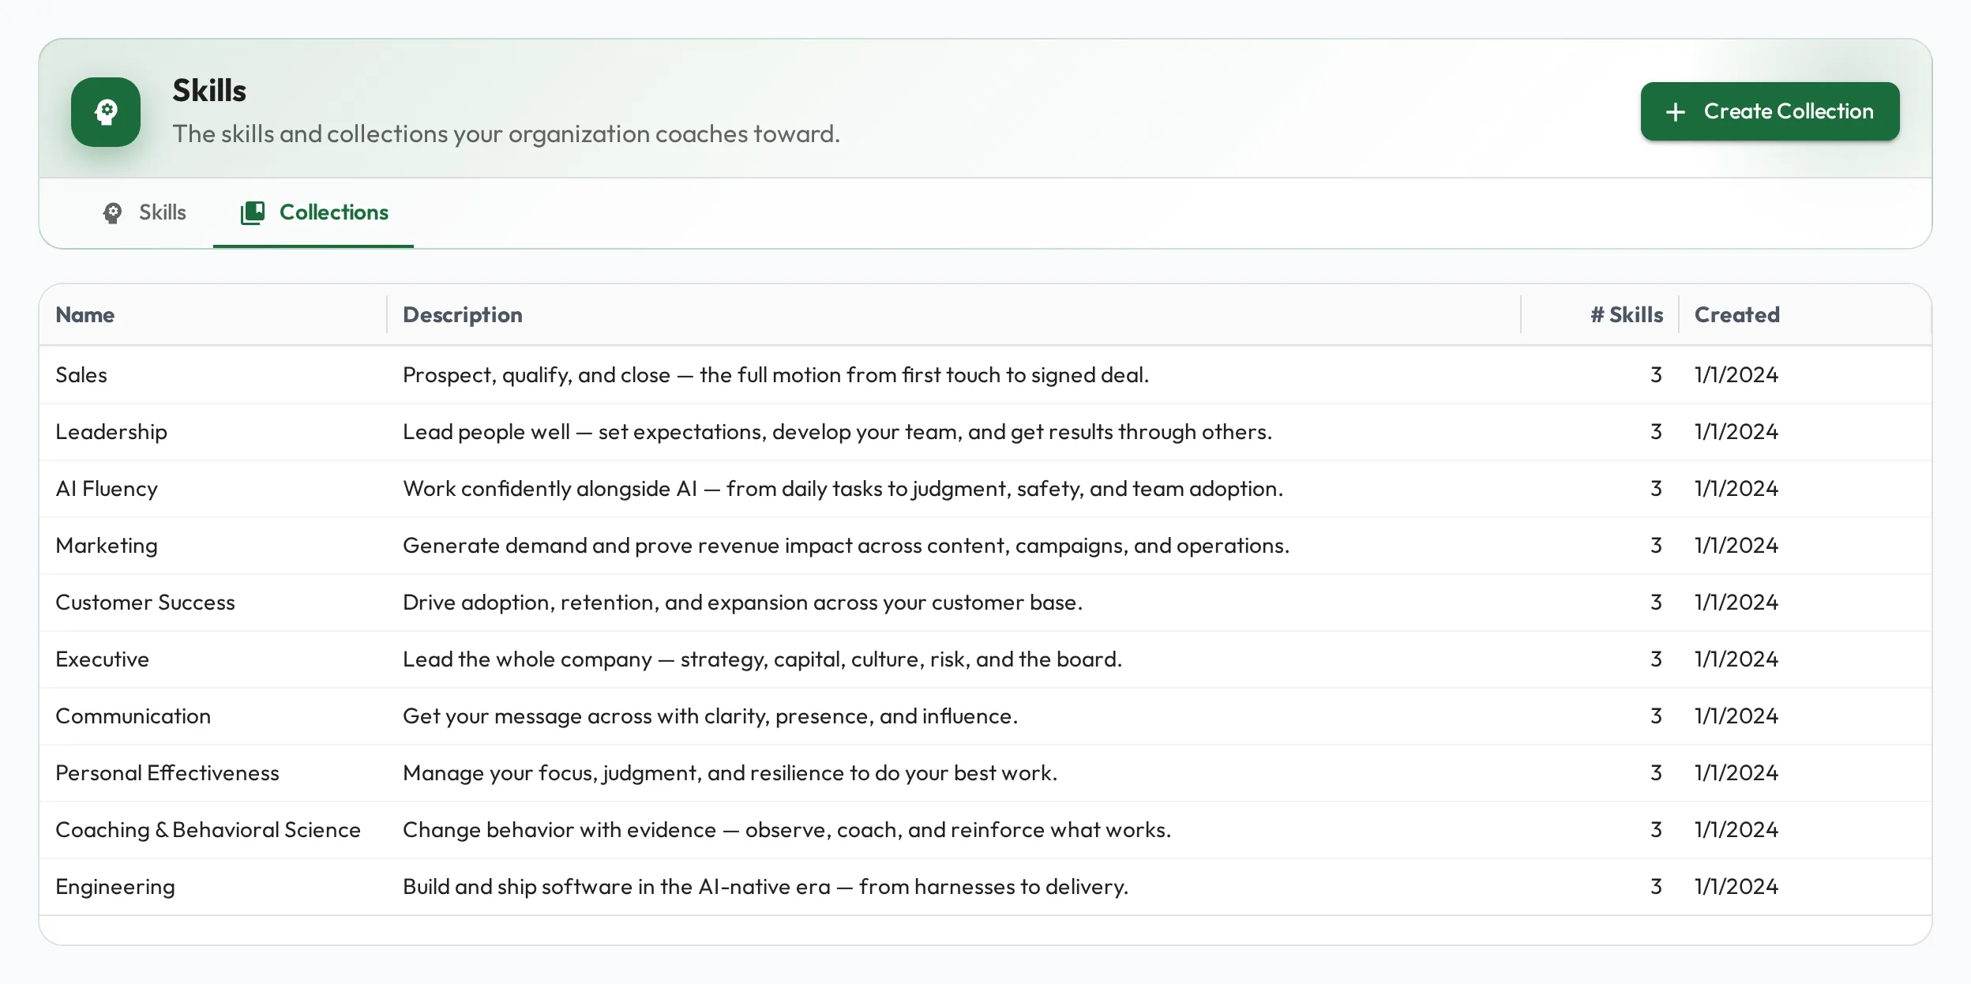Click the description 'Lead the whole company'
Image resolution: width=1971 pixels, height=984 pixels.
762,659
